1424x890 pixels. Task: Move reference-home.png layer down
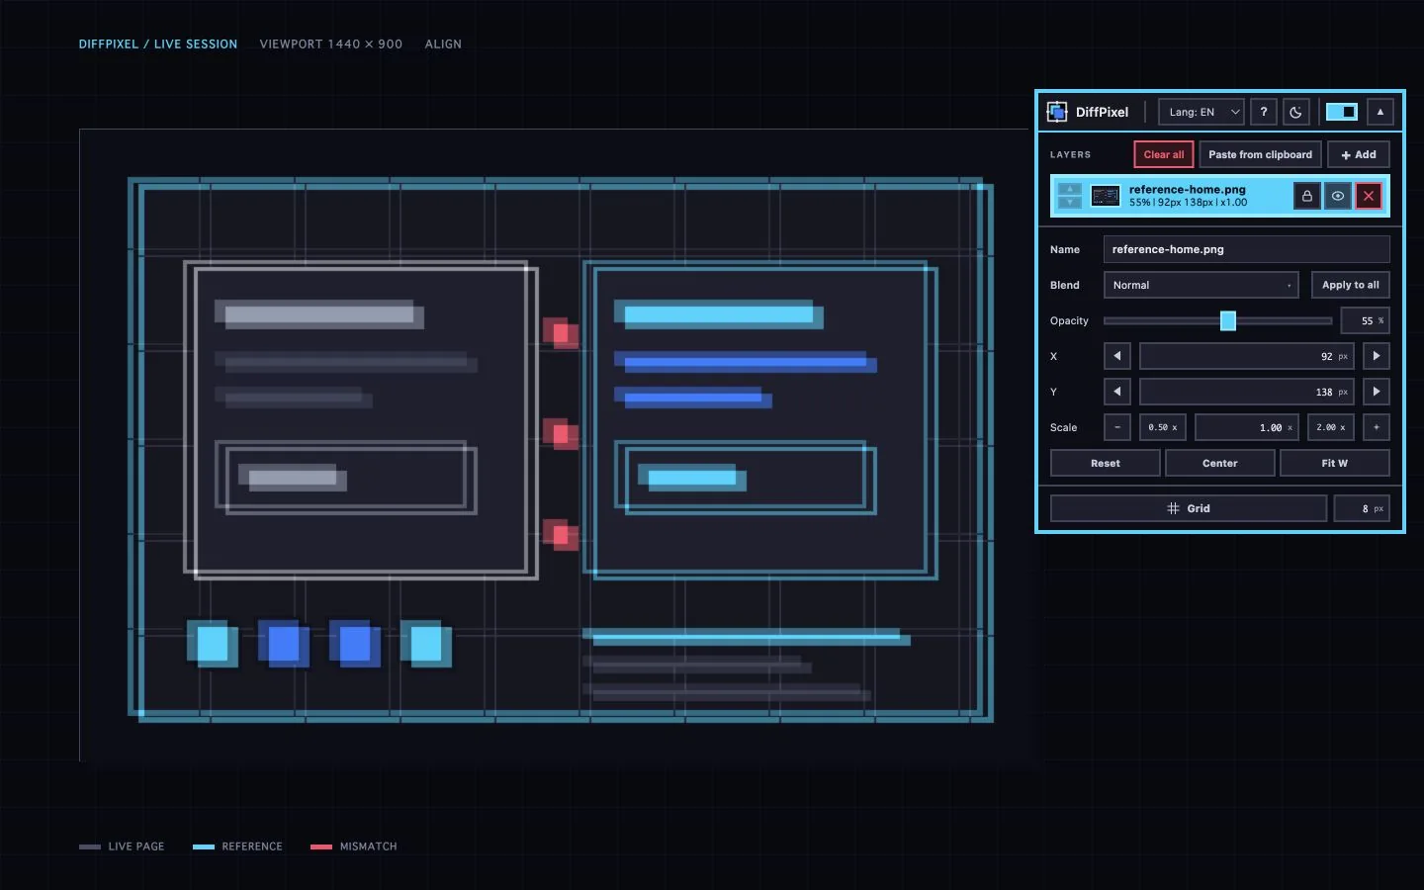(x=1070, y=203)
